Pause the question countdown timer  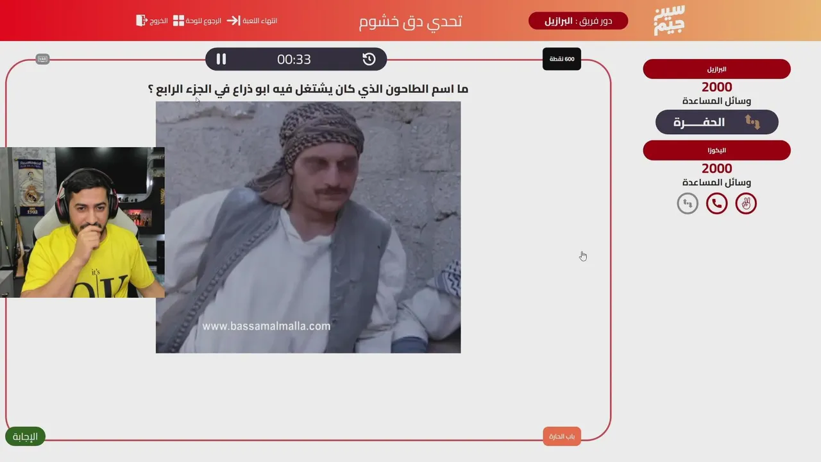[x=221, y=59]
